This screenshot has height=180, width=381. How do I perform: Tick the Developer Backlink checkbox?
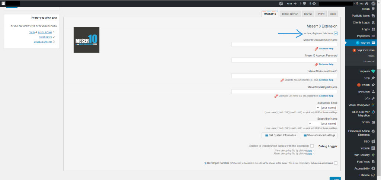(x=336, y=163)
